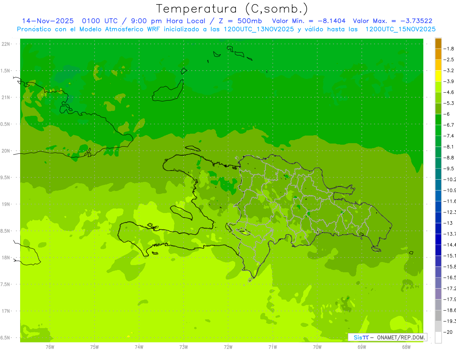
Task: Click the '-3.2' colorbar value
Action: [x=449, y=71]
